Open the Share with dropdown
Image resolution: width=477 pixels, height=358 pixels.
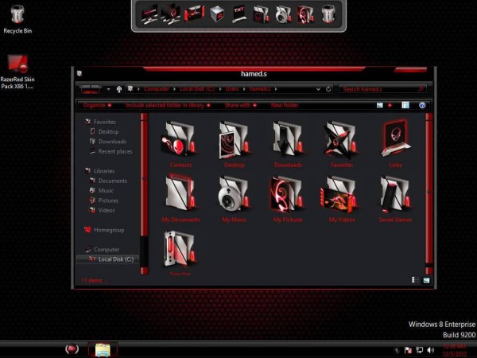tap(240, 105)
